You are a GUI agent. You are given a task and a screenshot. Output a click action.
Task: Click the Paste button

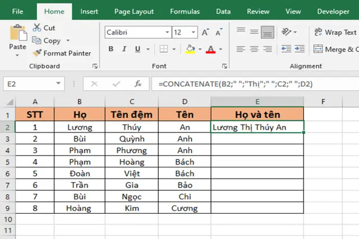point(17,40)
